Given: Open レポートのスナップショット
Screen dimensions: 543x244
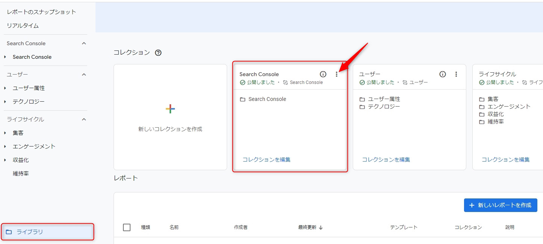Looking at the screenshot, I should pyautogui.click(x=41, y=12).
